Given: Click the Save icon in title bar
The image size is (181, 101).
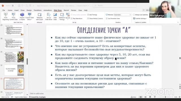Looking at the screenshot, I should [x=19, y=6].
